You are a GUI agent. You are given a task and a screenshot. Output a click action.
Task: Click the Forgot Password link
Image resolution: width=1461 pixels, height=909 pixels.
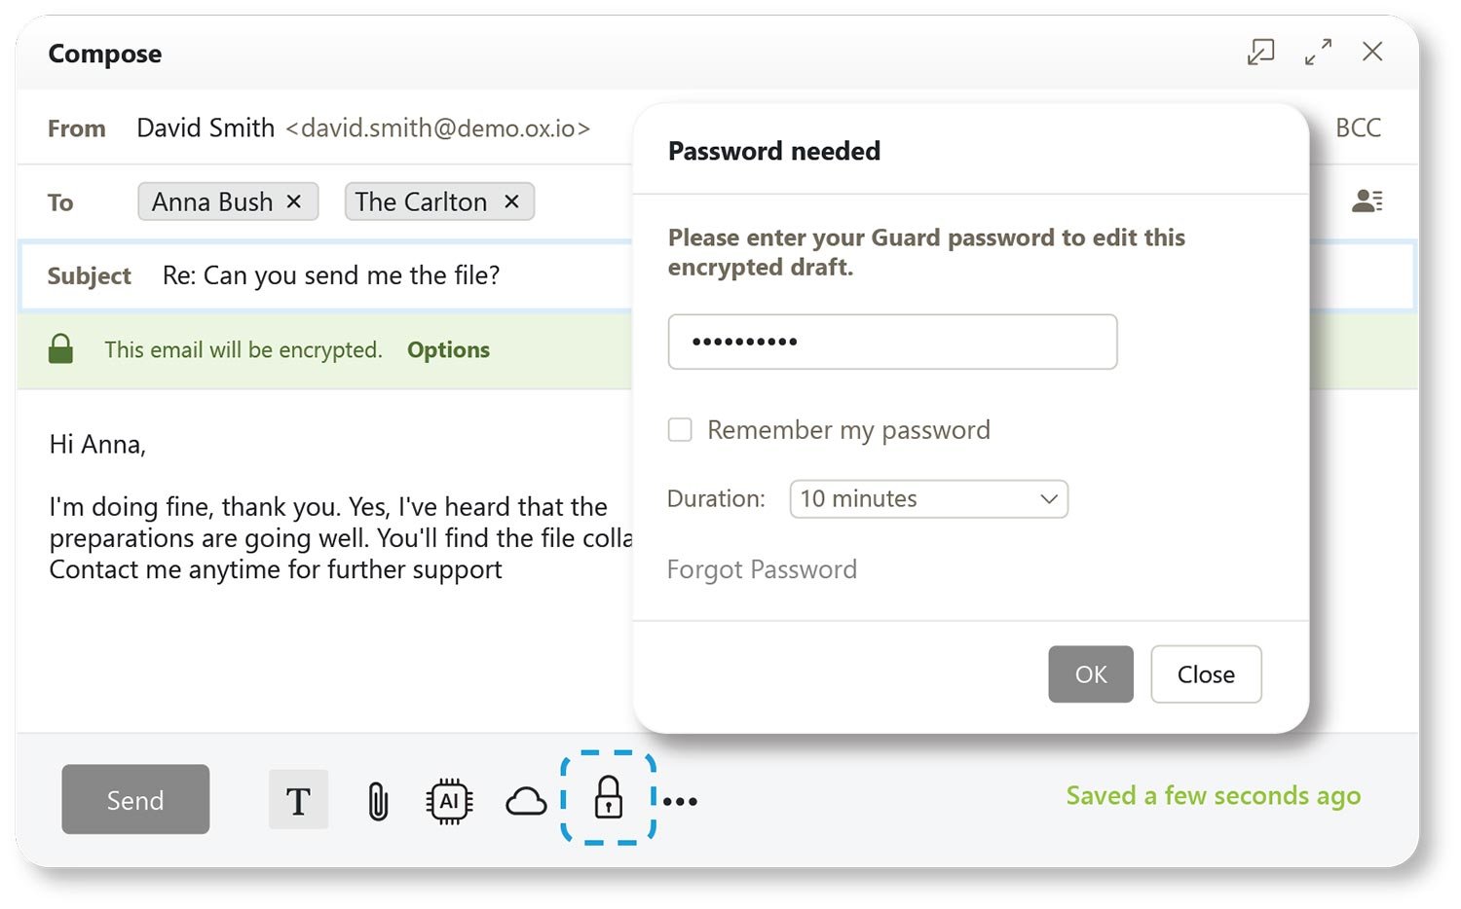[x=762, y=569]
